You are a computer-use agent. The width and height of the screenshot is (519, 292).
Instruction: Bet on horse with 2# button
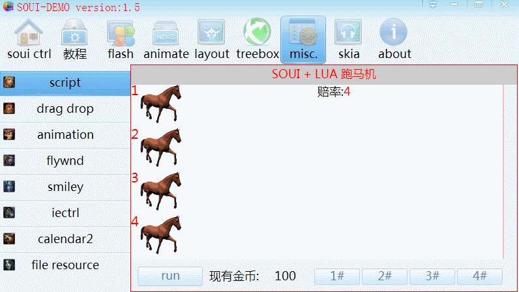tap(385, 276)
